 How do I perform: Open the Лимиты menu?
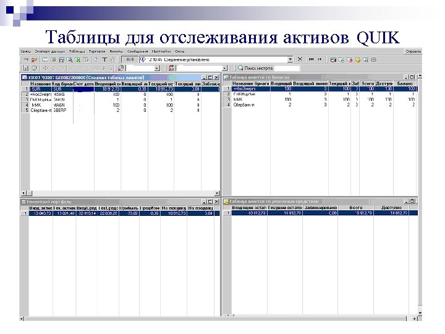pos(116,51)
